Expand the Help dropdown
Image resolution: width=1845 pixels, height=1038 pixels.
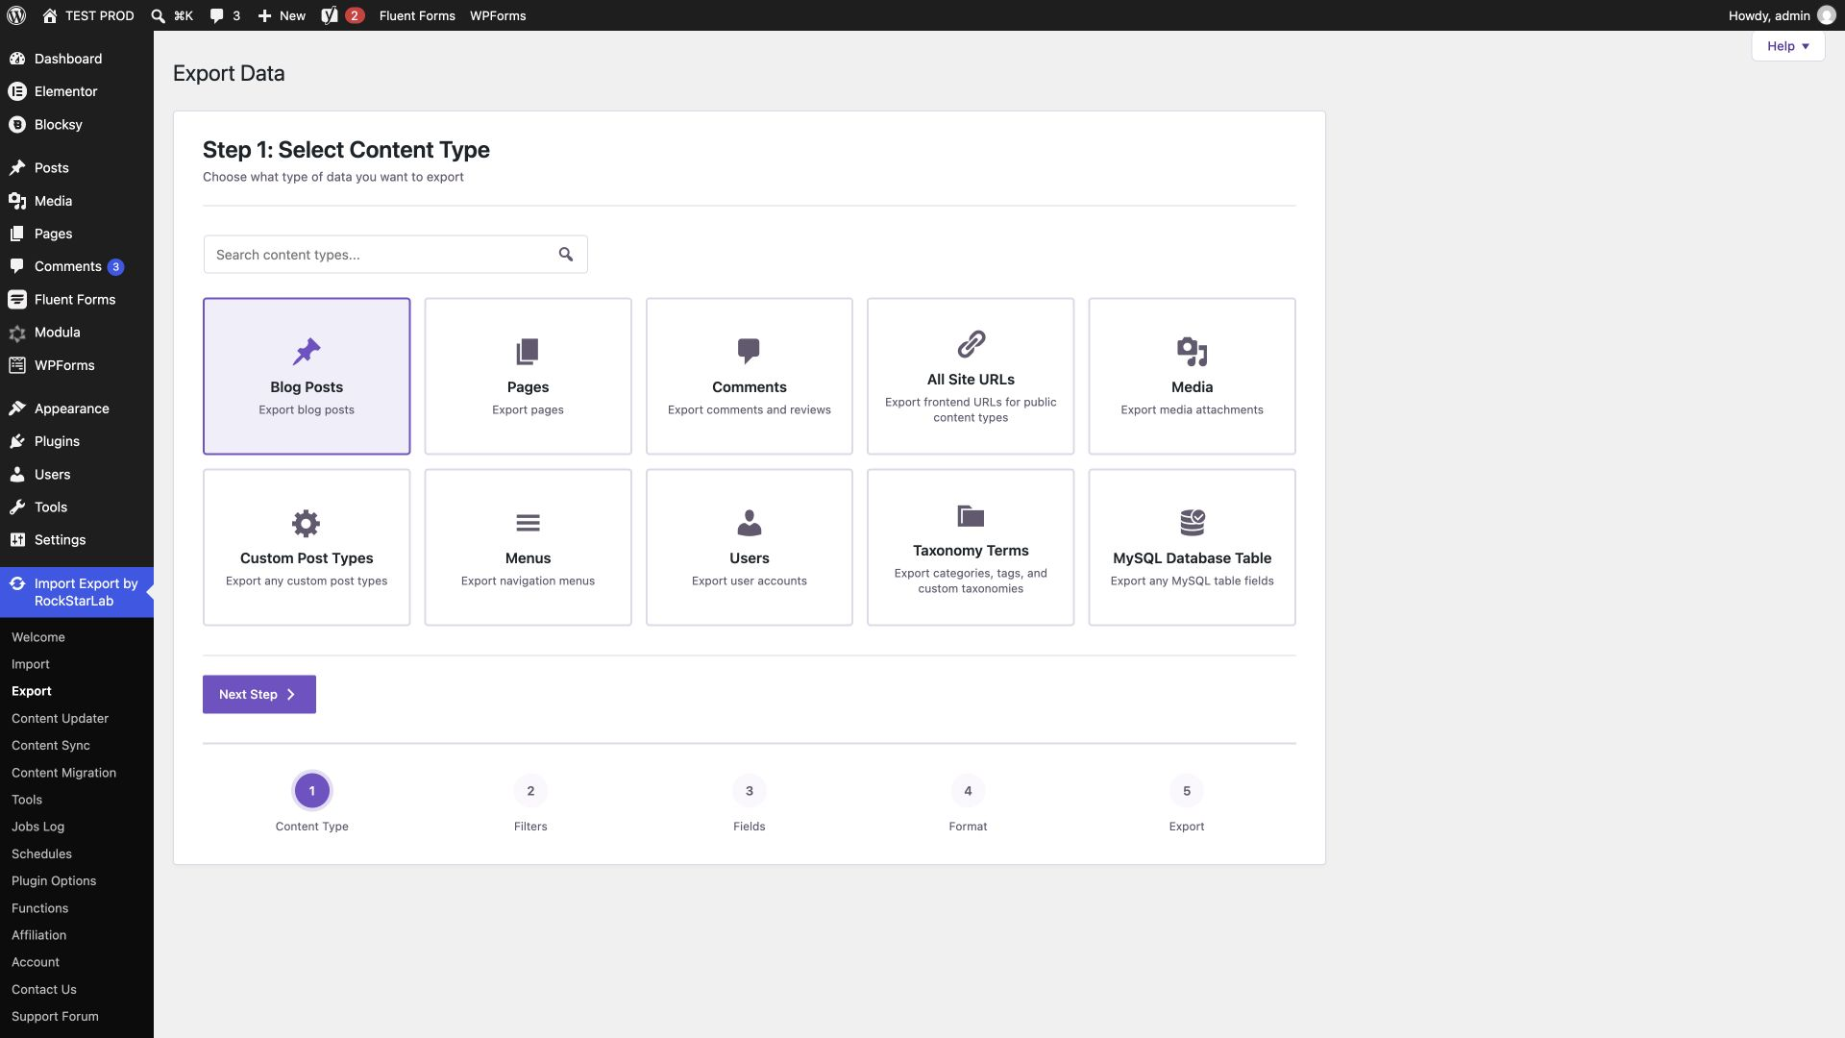[1787, 46]
